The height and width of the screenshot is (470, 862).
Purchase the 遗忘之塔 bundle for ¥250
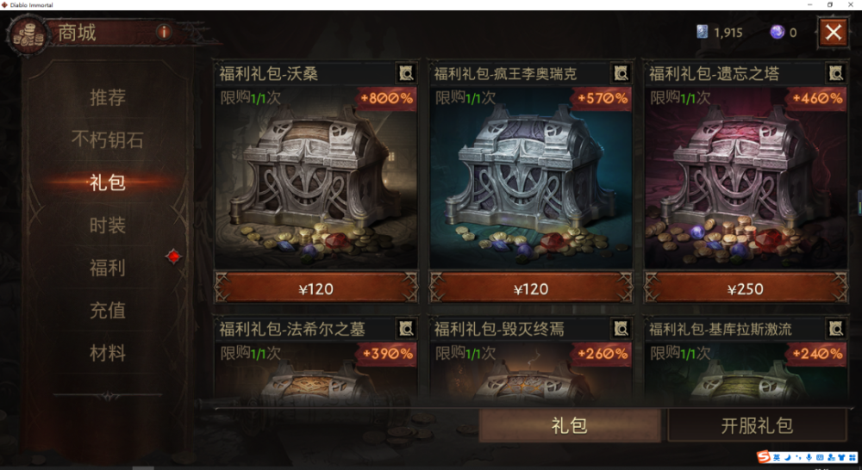[746, 288]
